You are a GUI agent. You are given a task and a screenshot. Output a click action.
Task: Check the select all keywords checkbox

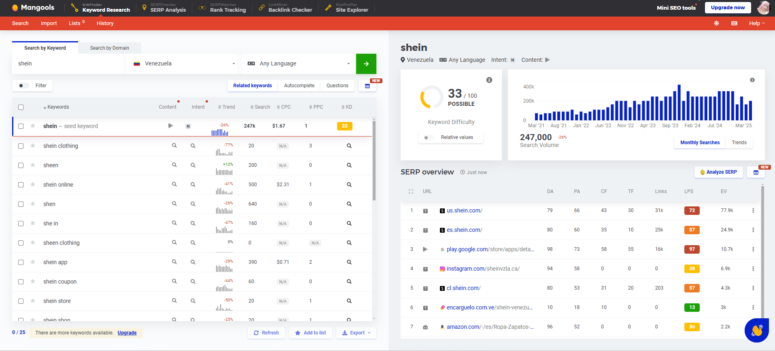(21, 107)
